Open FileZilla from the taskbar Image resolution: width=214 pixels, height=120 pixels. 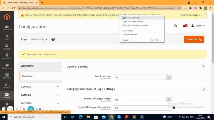(x=127, y=117)
